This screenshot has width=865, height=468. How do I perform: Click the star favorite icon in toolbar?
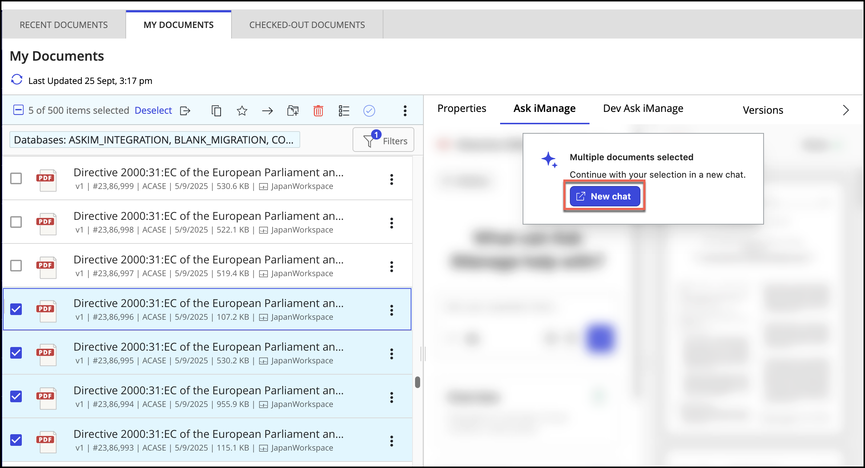pos(242,110)
